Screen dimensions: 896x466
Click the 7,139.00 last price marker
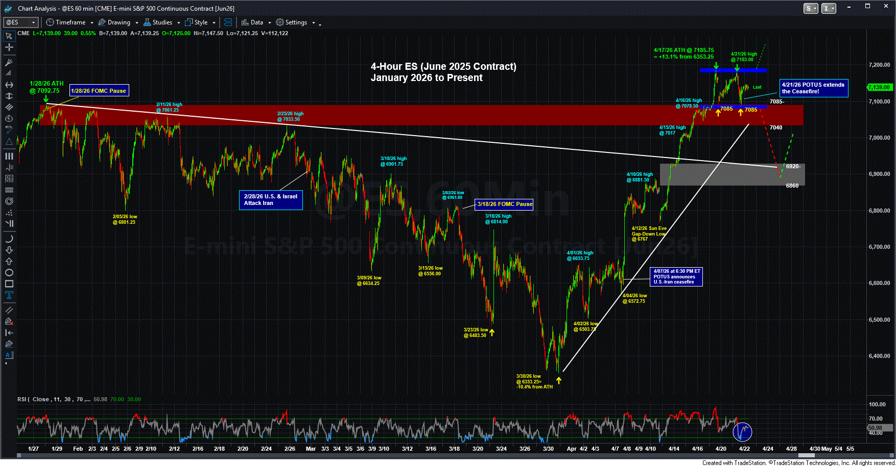click(x=879, y=87)
